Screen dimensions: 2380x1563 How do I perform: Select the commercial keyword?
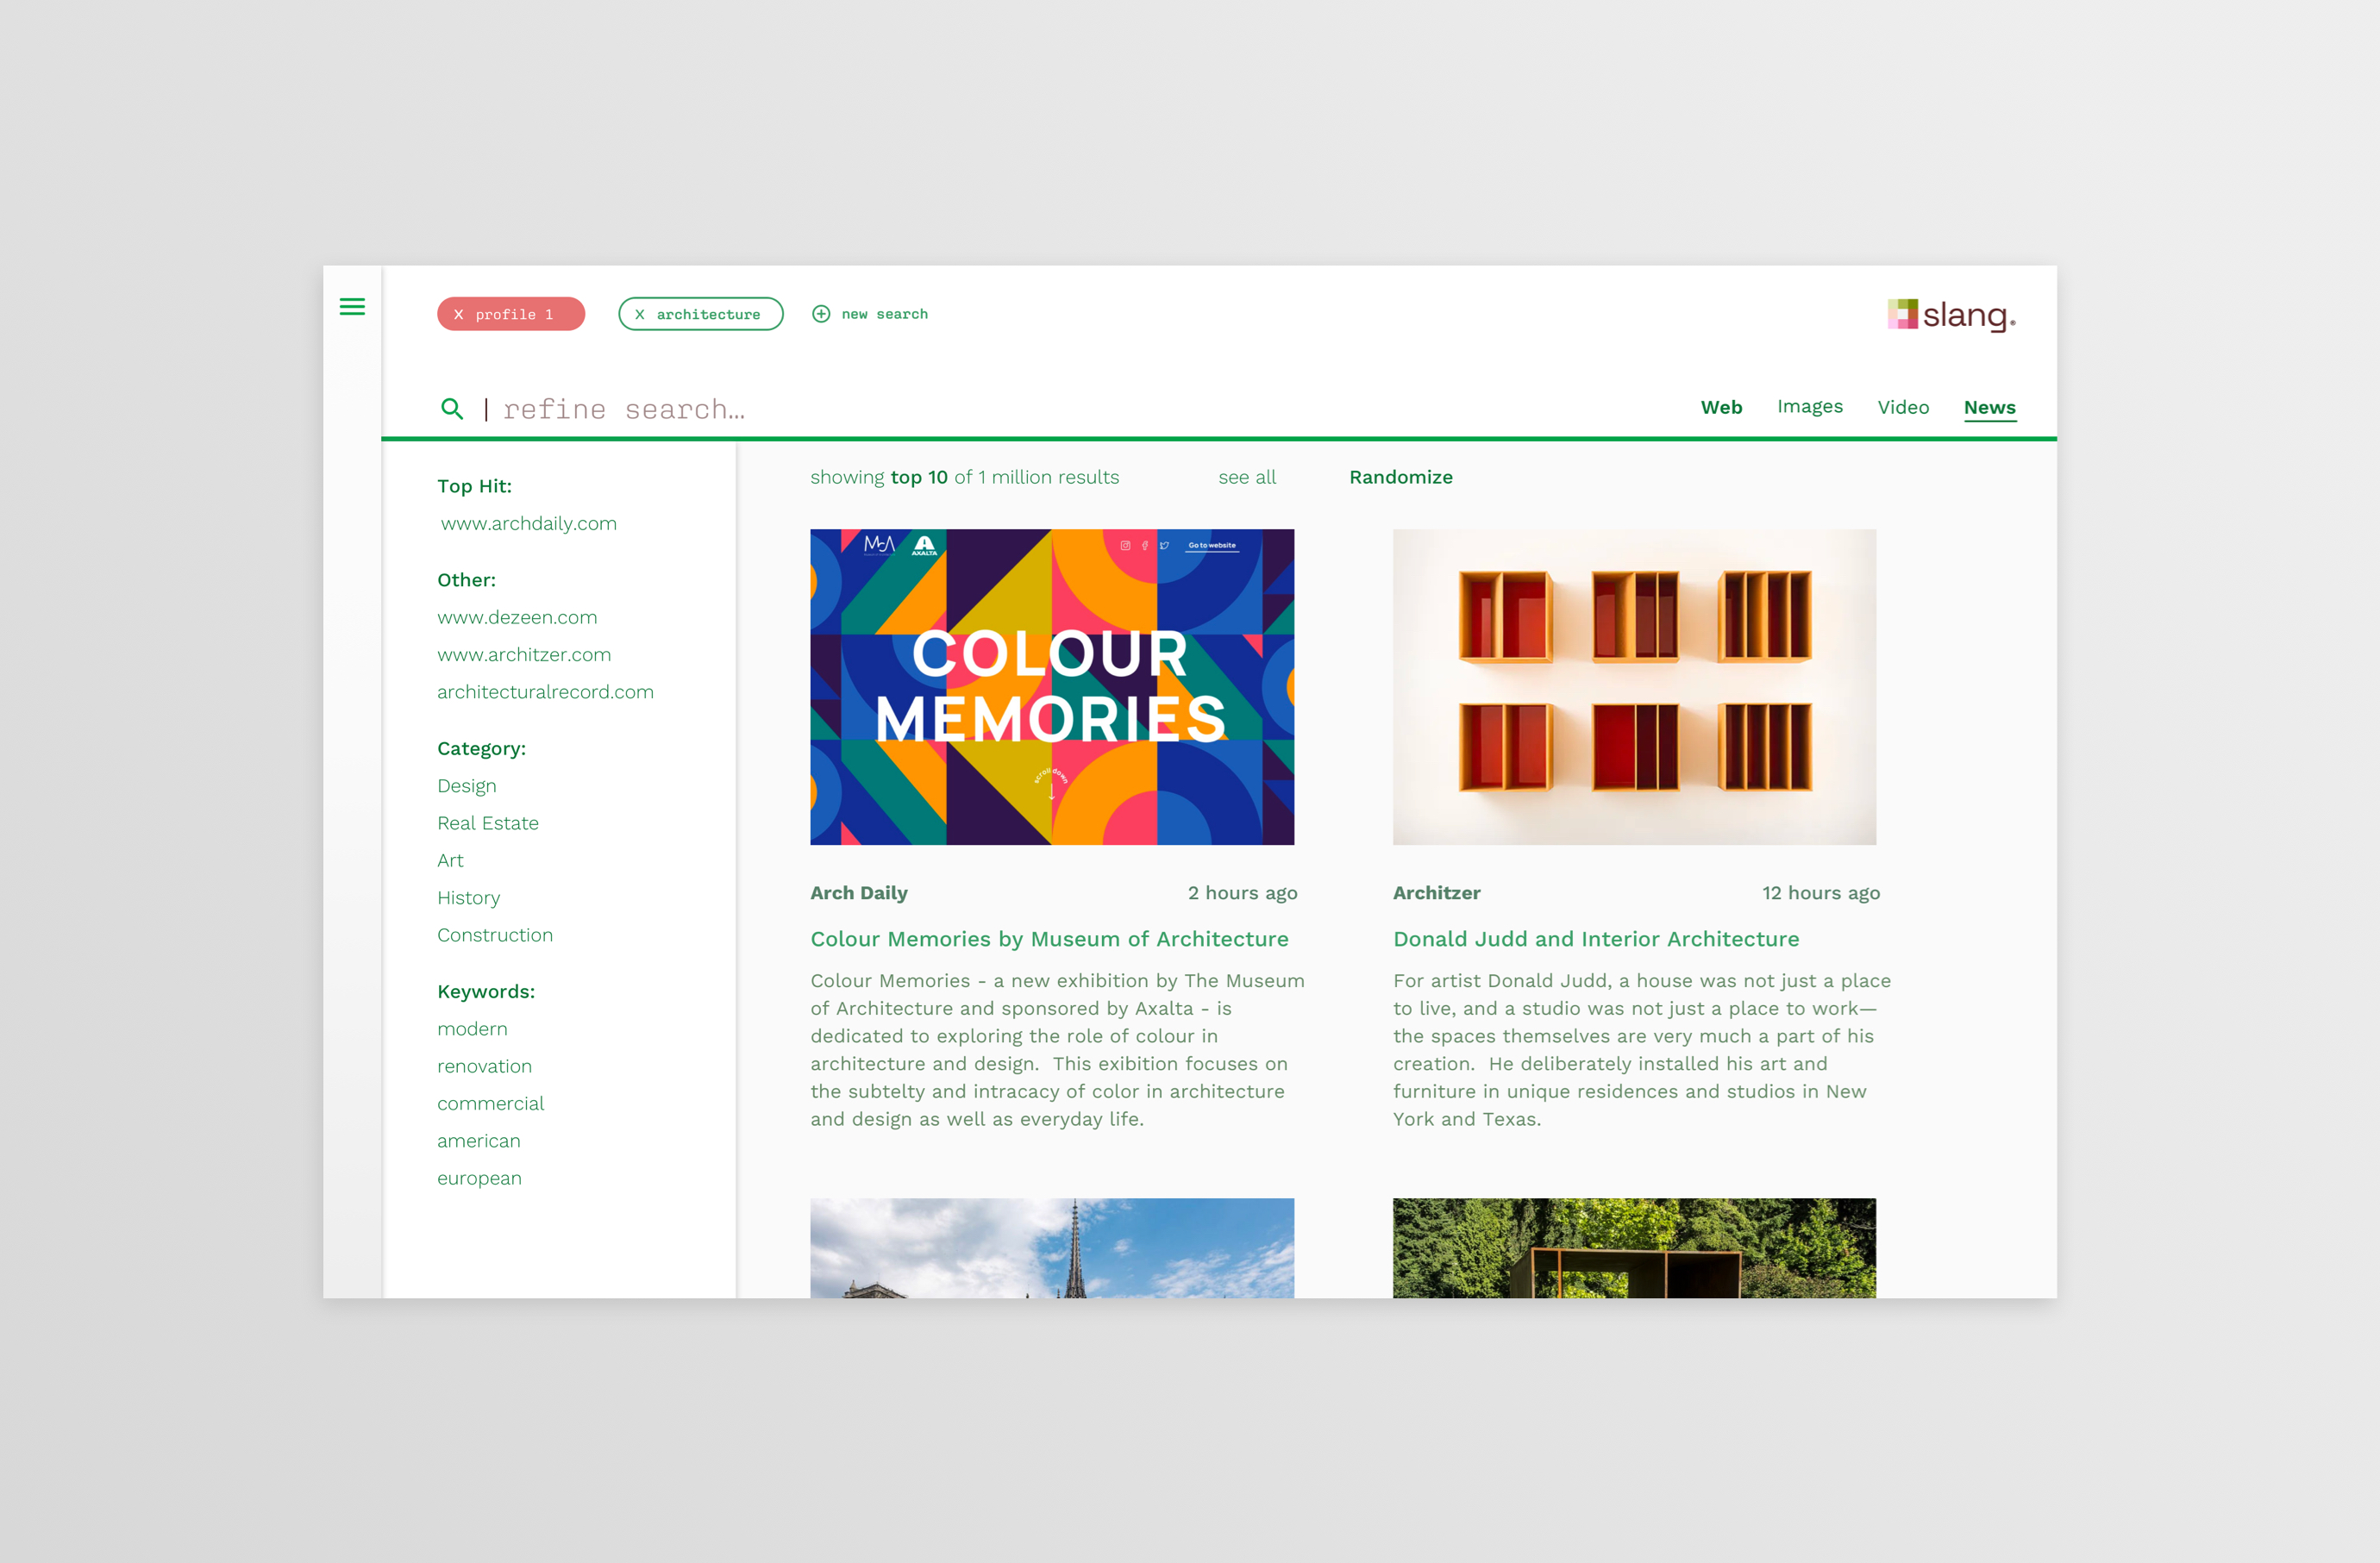click(x=490, y=1103)
